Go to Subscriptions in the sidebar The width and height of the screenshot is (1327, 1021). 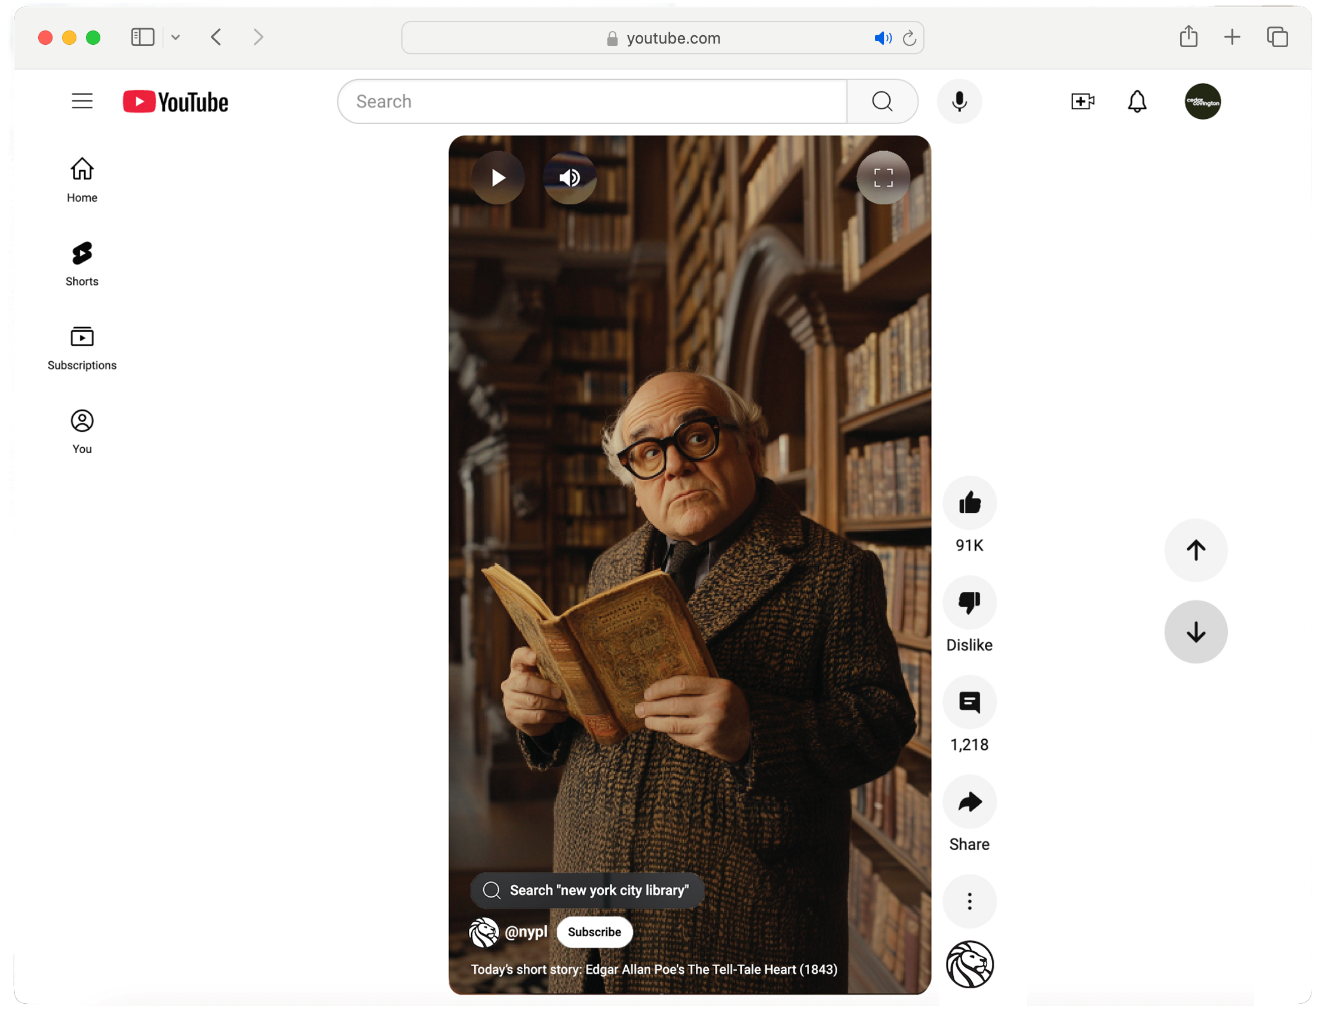coord(82,347)
